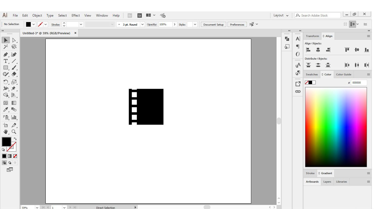374x209 pixels.
Task: Select the Shape Builder tool
Action: click(x=6, y=95)
